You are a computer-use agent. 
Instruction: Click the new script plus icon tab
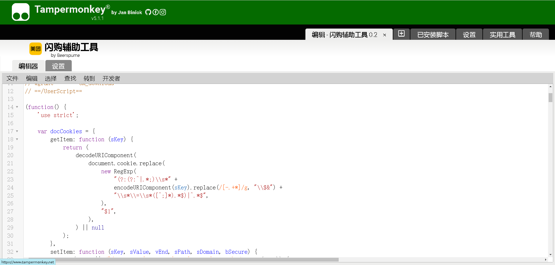pos(401,34)
